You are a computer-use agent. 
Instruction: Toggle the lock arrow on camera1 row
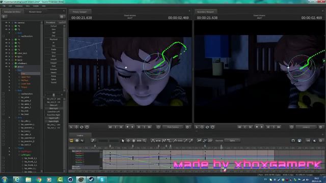pos(9,22)
